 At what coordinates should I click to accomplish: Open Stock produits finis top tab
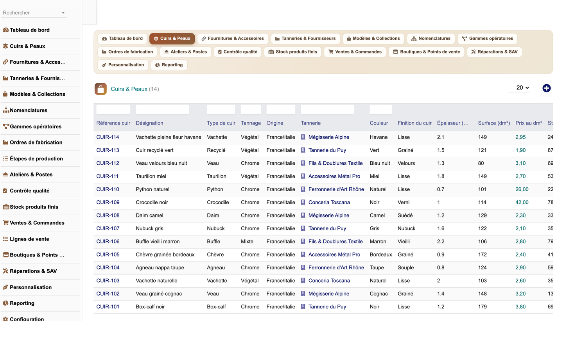click(293, 52)
